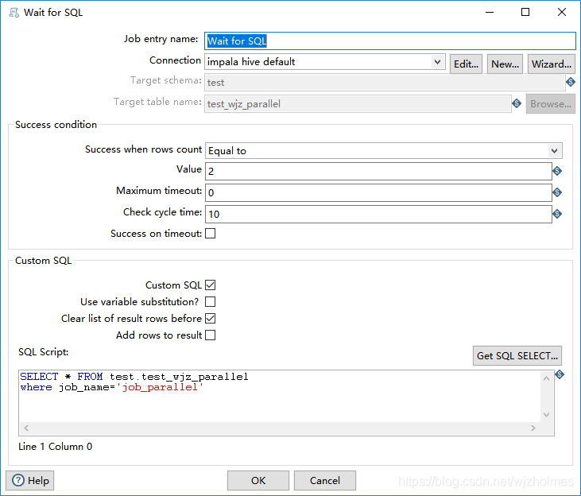Open Success when rows count dropdown

554,151
